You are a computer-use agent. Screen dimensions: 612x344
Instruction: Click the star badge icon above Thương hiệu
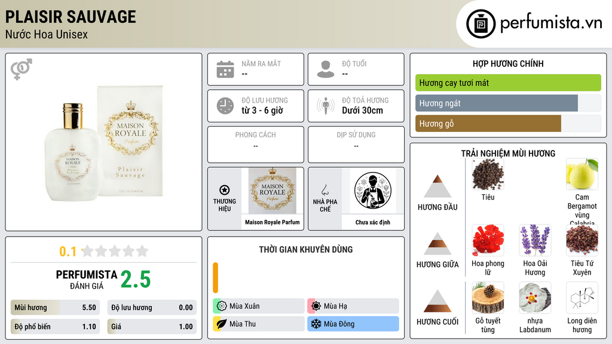[225, 190]
